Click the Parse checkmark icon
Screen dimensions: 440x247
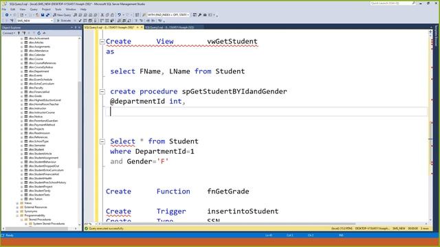click(x=80, y=21)
